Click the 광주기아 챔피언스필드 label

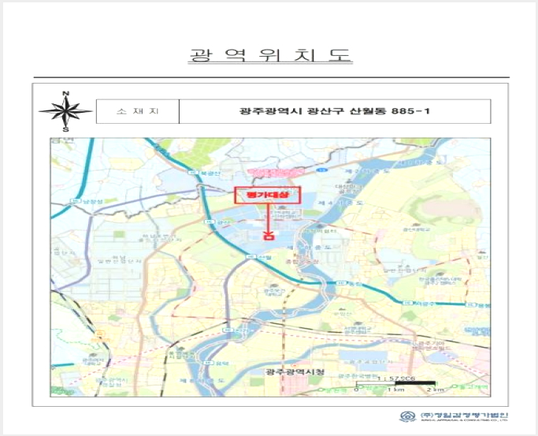[x=433, y=345]
